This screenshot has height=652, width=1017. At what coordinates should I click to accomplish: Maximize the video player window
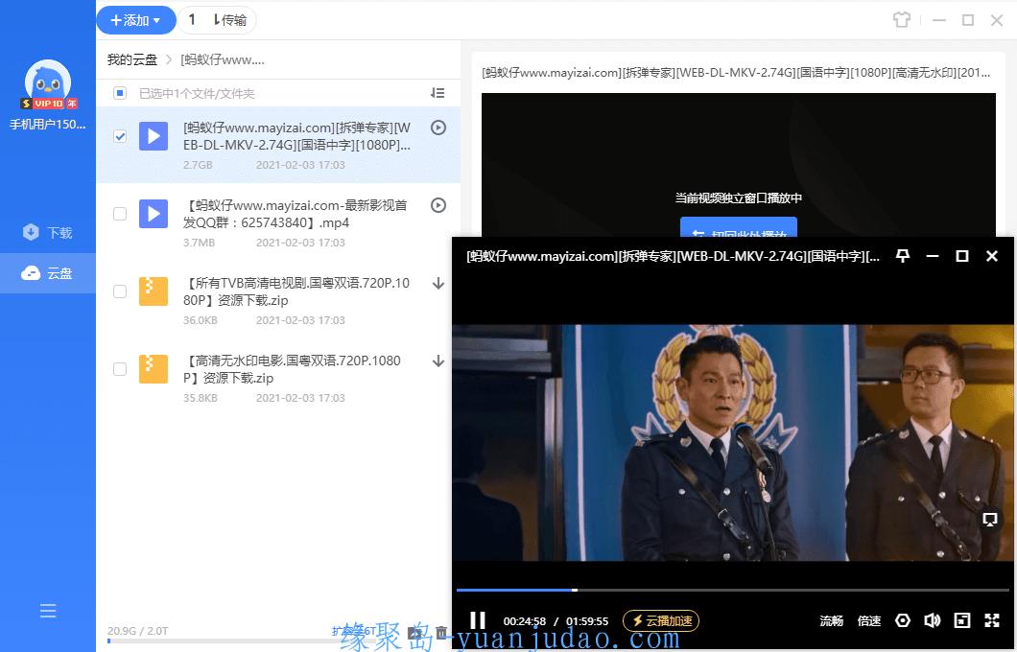pos(962,256)
